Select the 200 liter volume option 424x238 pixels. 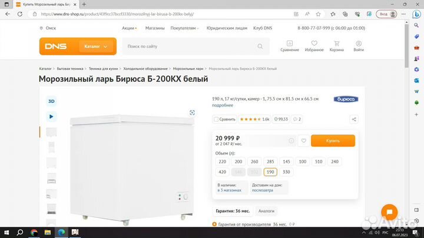tap(238, 162)
